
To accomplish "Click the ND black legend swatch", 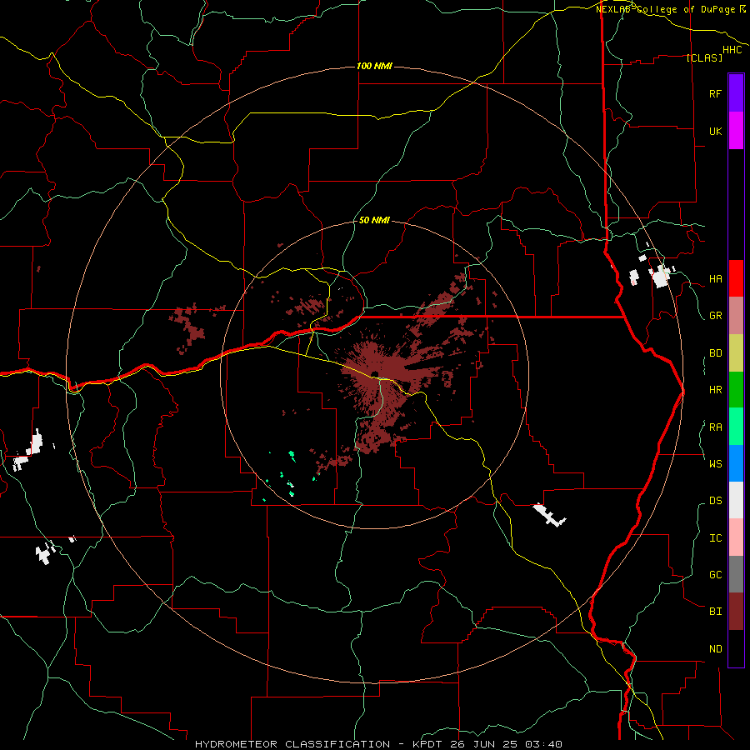I will [x=736, y=648].
